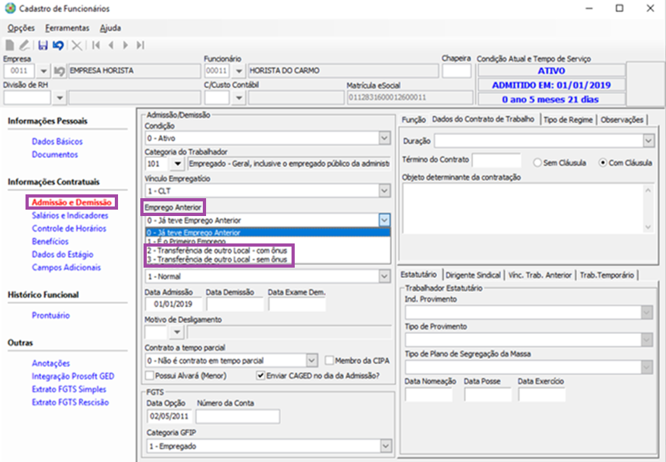Open the Ferramentas menu
Viewport: 666px width, 462px height.
67,28
